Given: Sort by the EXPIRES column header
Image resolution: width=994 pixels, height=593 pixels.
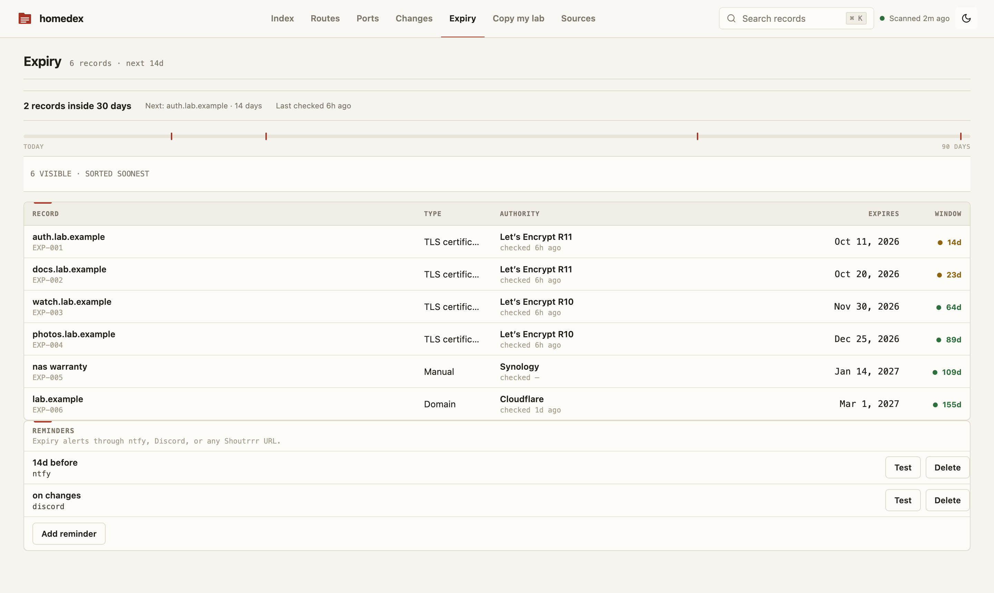Looking at the screenshot, I should (x=883, y=214).
